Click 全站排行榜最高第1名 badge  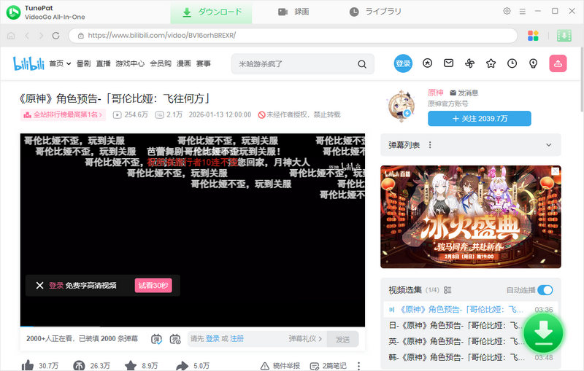coord(63,114)
